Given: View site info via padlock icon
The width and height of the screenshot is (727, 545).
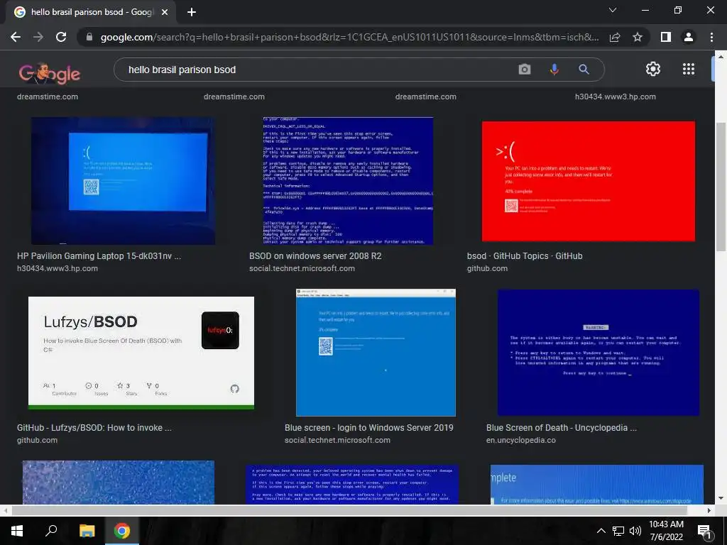Looking at the screenshot, I should tap(89, 37).
